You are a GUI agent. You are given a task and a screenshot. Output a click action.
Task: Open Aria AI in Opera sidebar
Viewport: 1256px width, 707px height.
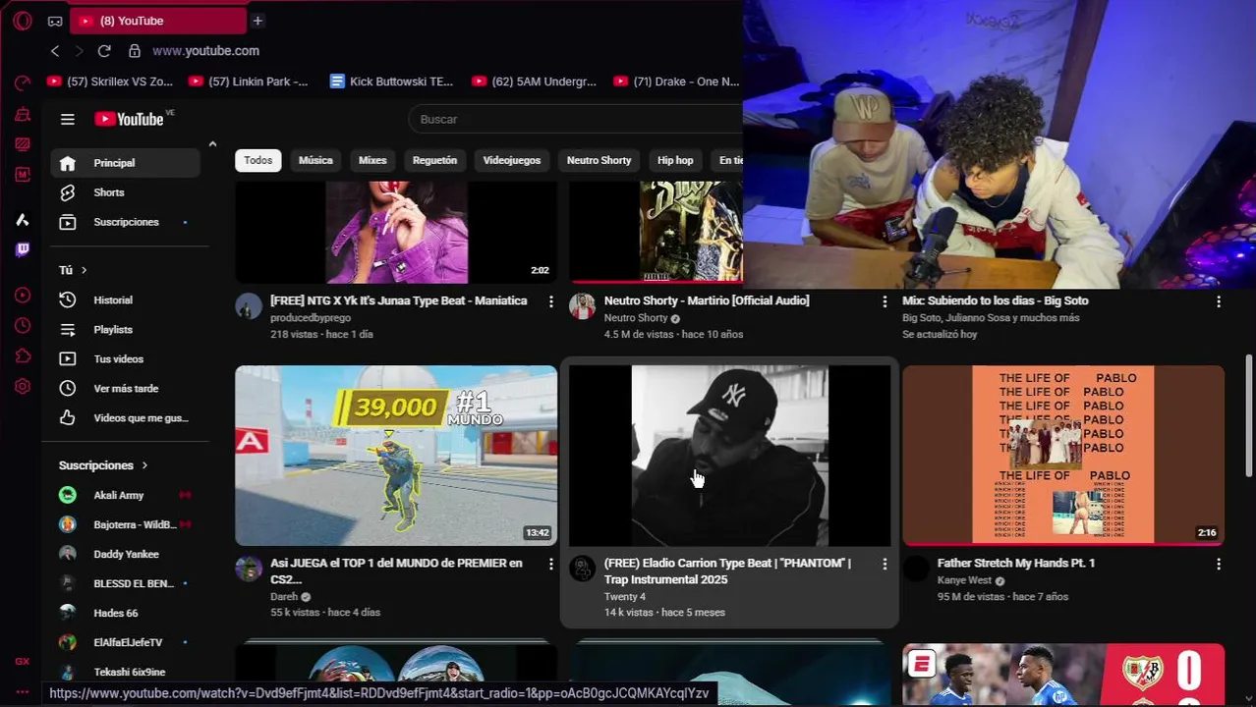(x=23, y=220)
